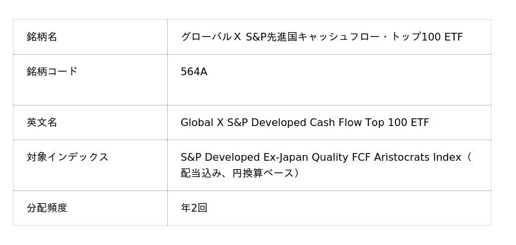Select the 年2回 distribution frequency value
This screenshot has height=245, width=516.
[194, 208]
